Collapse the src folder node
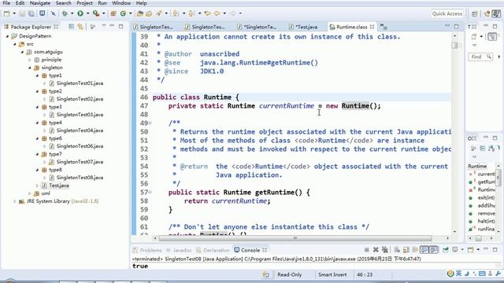 15,44
